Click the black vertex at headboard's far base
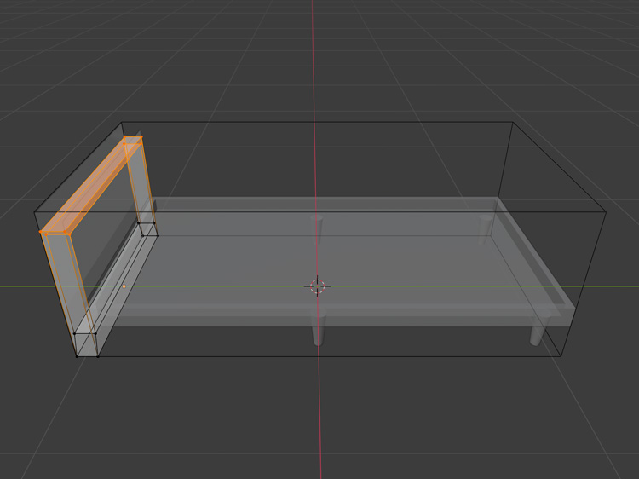This screenshot has height=479, width=639. pos(157,234)
